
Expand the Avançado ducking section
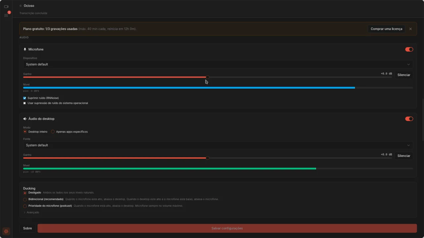(31, 212)
